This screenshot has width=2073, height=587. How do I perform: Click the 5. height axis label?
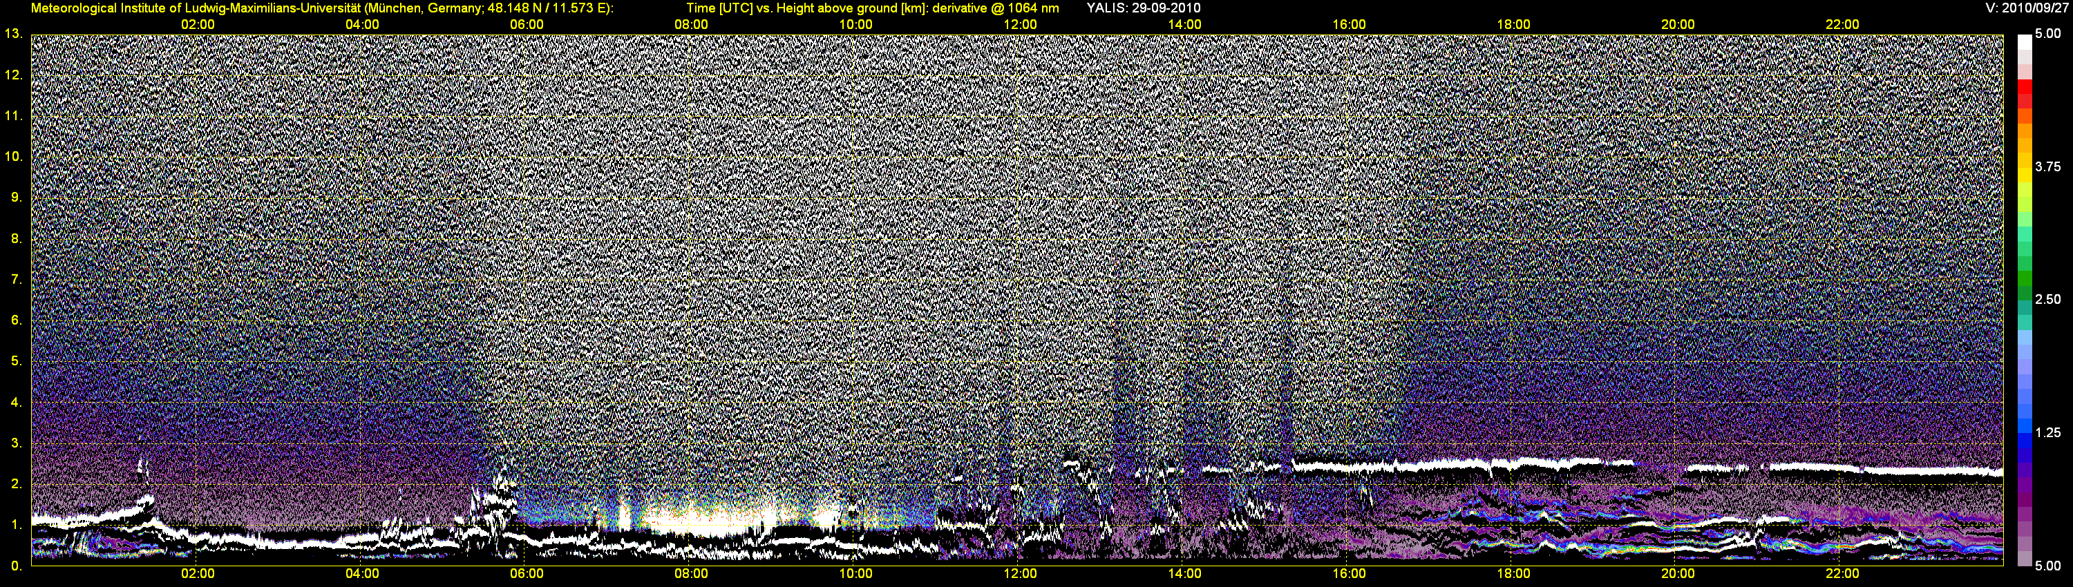(17, 361)
